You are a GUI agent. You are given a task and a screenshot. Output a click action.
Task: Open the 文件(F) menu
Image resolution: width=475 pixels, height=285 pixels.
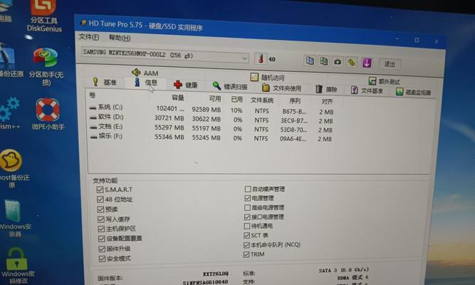click(x=89, y=37)
